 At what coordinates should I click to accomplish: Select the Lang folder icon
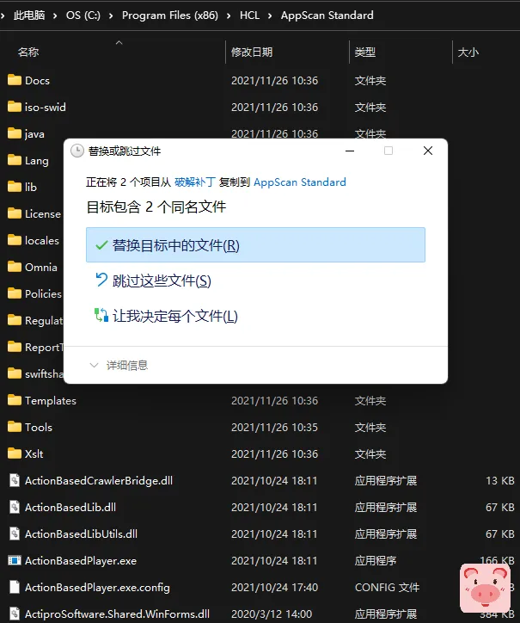[15, 160]
